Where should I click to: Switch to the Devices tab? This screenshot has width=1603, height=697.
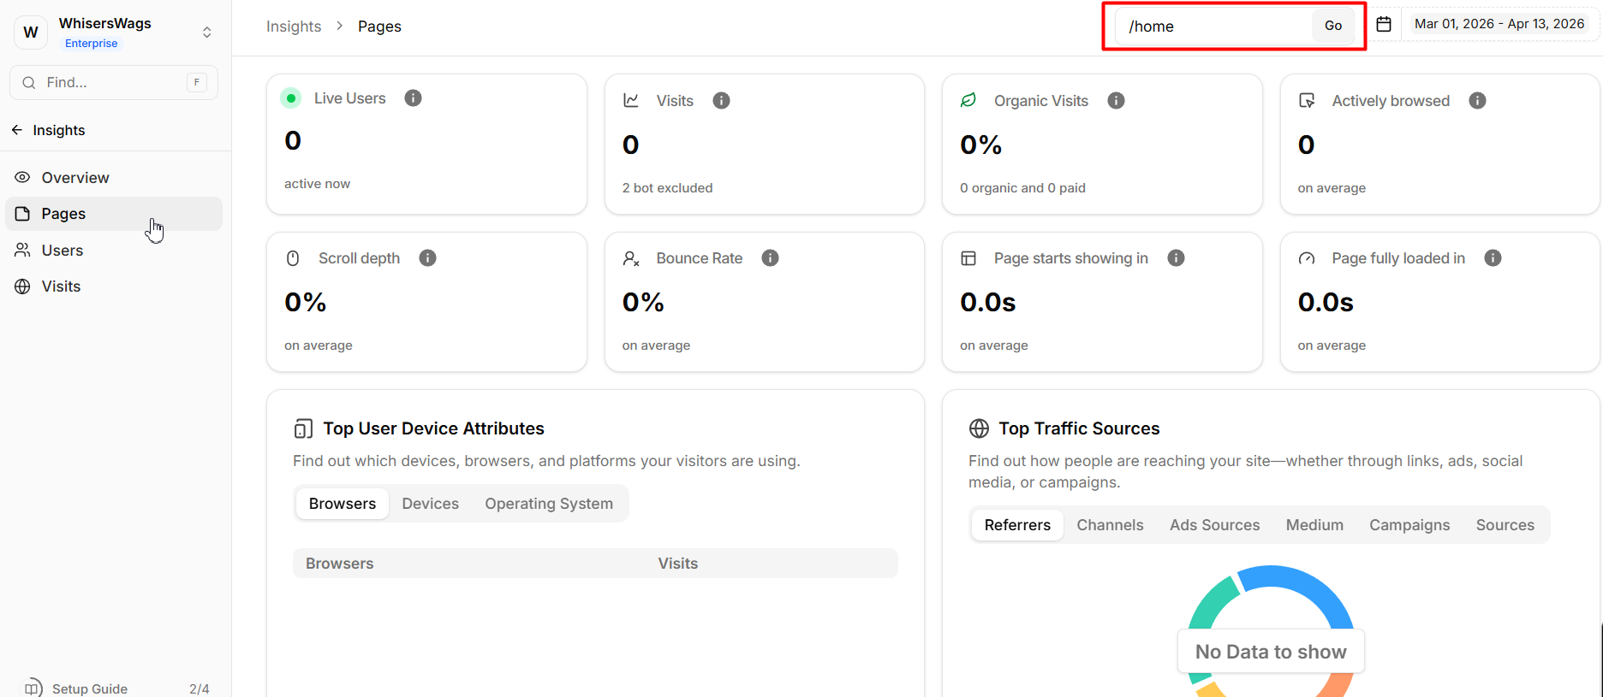click(430, 504)
